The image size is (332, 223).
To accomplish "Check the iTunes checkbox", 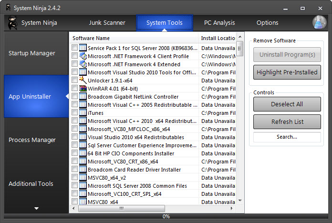I will pos(74,113).
